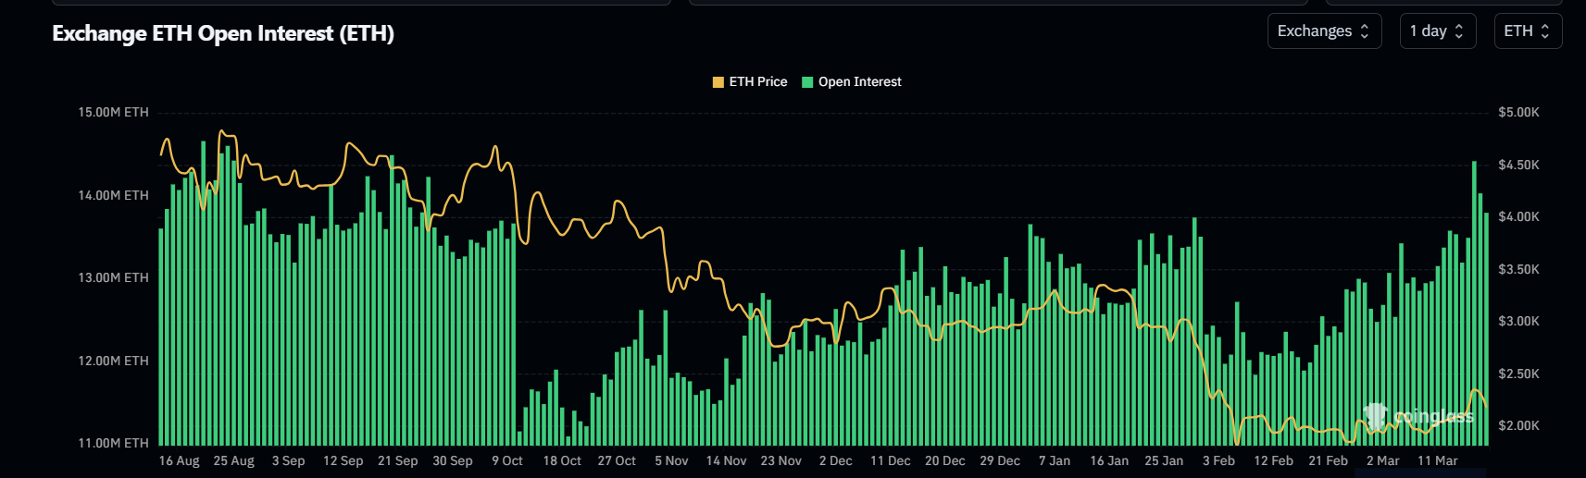
Task: Click the 11.00M ETH axis label
Action: click(113, 444)
